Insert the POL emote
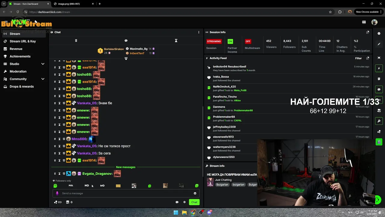Screen dimensions: 385x217 [x=71, y=186]
